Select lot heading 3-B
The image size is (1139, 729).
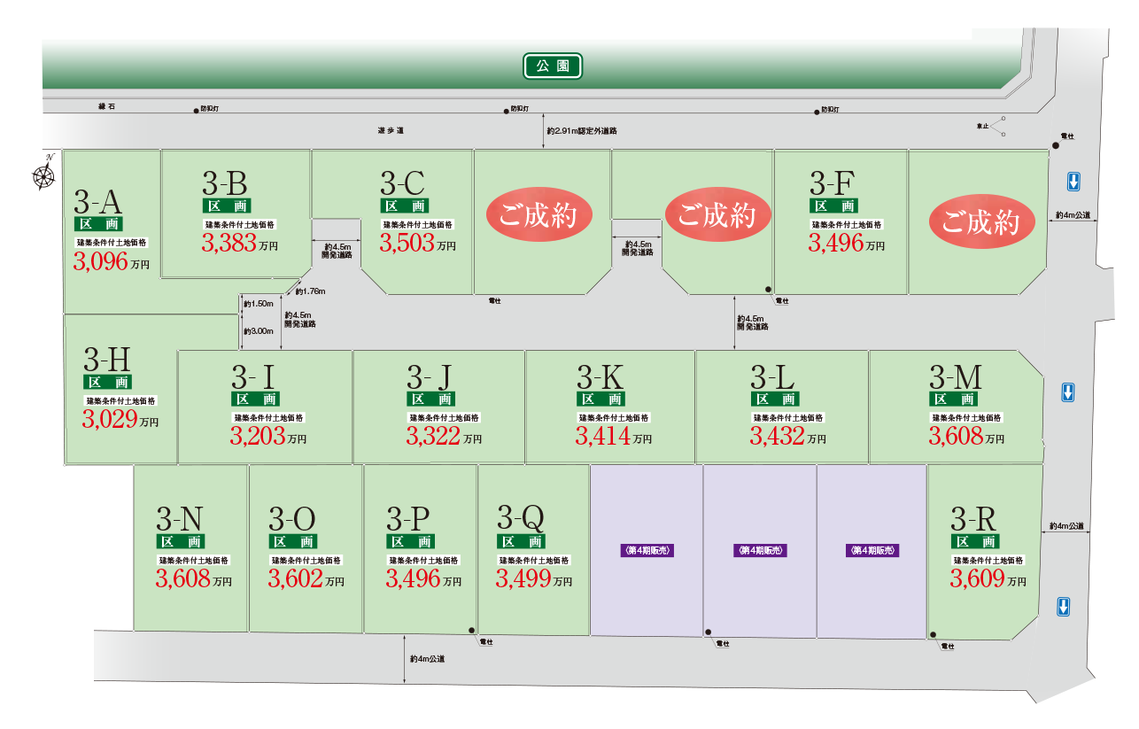pyautogui.click(x=225, y=182)
